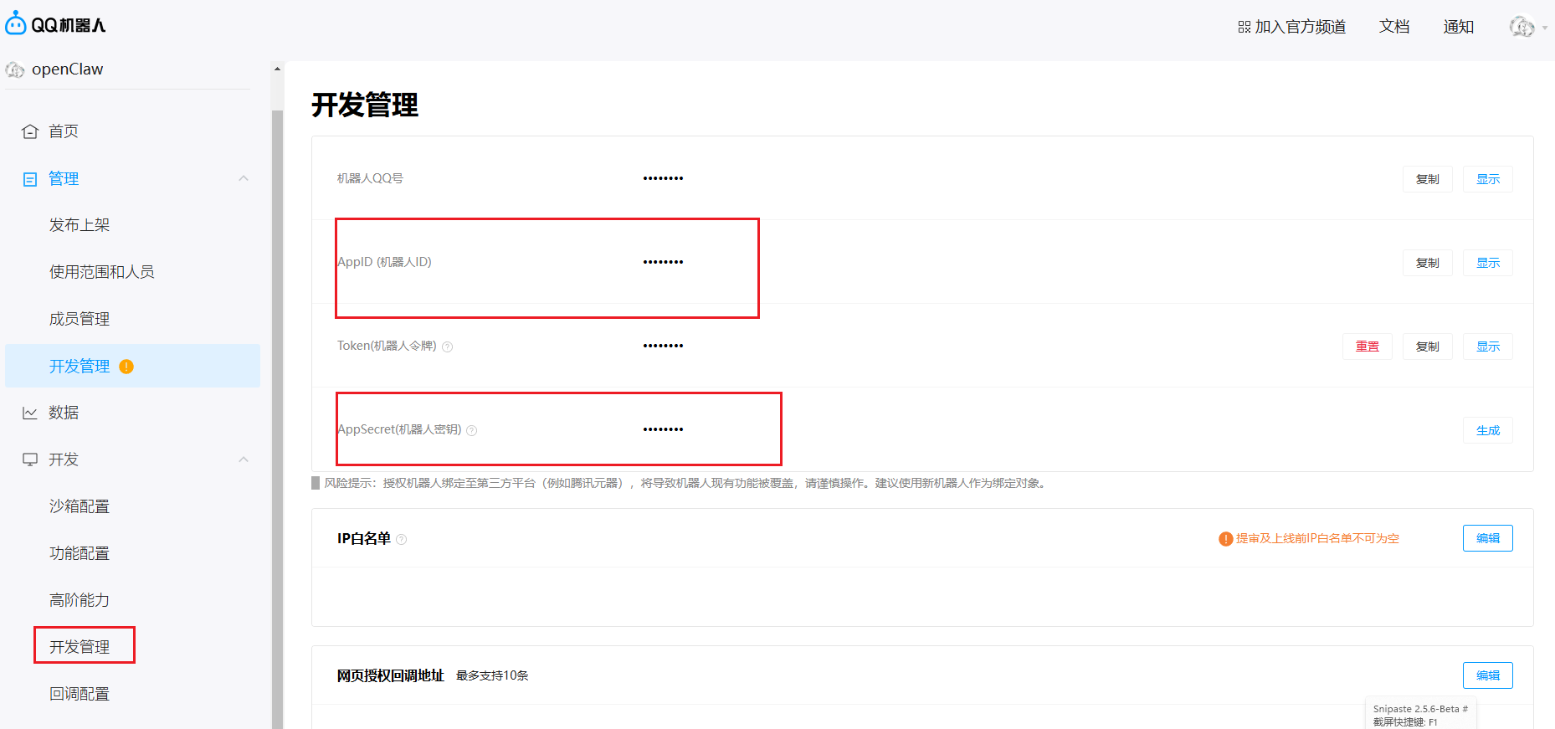Open 沙箱配置 page
The width and height of the screenshot is (1555, 729).
(x=80, y=506)
